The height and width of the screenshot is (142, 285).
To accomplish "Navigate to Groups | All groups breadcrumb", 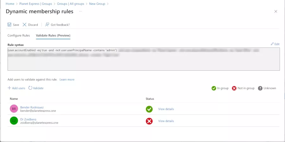I will [x=70, y=4].
